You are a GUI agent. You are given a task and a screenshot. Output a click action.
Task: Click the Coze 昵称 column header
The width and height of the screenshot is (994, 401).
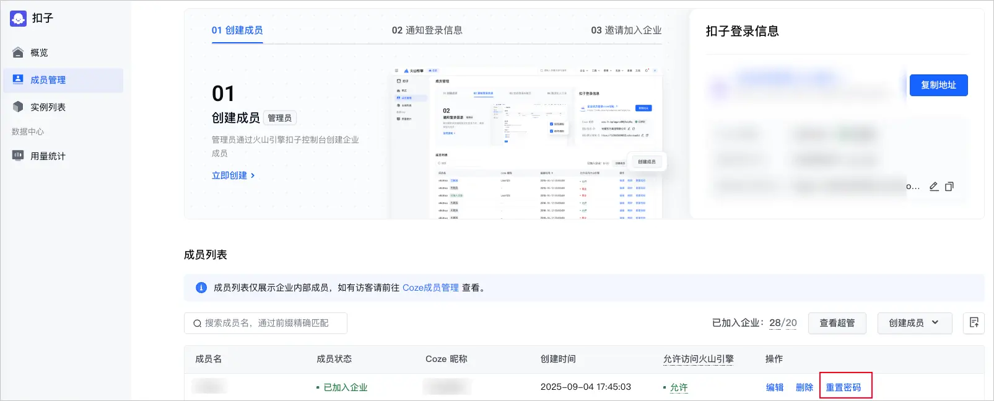click(447, 359)
